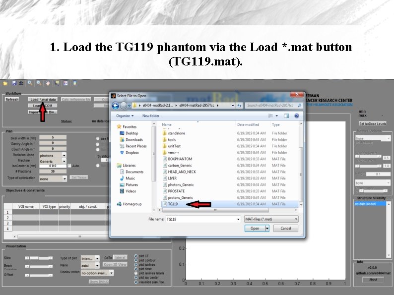Enable plot isolines labels option
The image size is (394, 295).
(x=135, y=273)
